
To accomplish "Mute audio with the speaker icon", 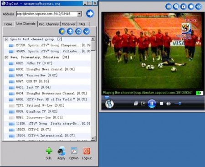I will [169, 104].
